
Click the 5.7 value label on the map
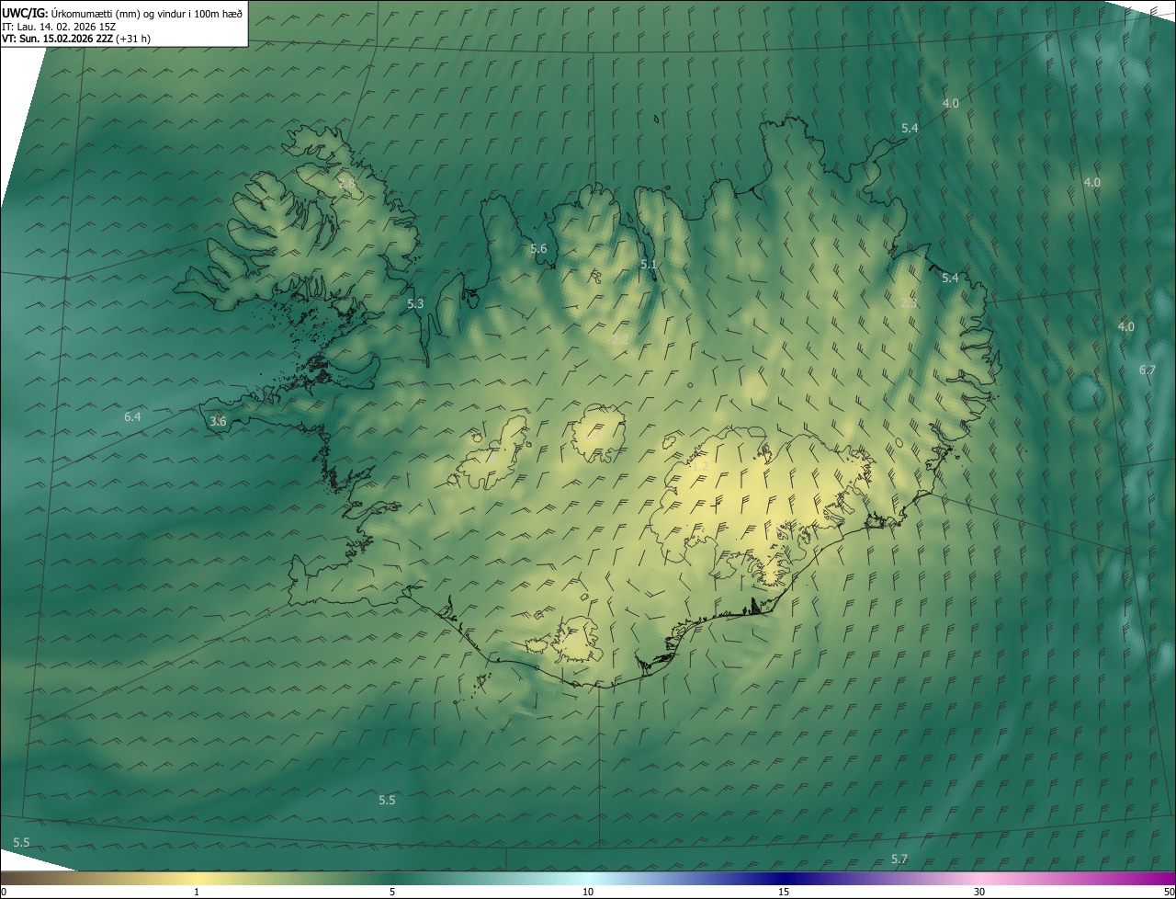tap(899, 859)
